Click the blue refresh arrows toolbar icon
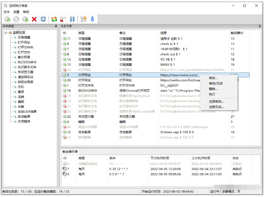The width and height of the screenshot is (265, 197). click(43, 19)
